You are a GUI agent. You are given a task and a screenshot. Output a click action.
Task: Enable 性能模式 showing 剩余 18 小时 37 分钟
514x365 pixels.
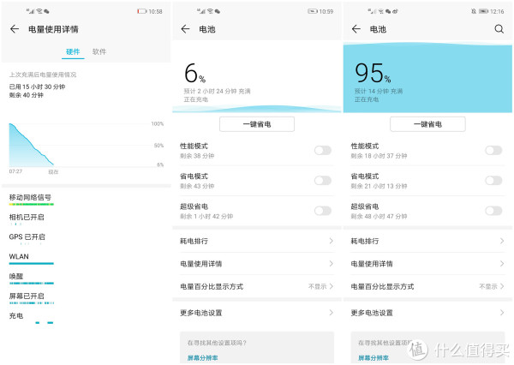493,151
